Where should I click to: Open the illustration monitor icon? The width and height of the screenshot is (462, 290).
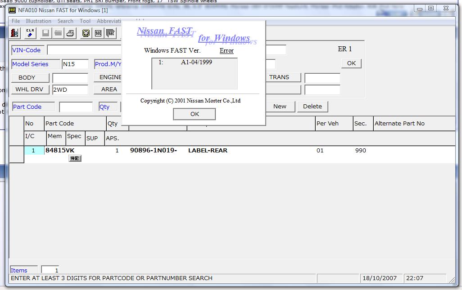point(86,33)
